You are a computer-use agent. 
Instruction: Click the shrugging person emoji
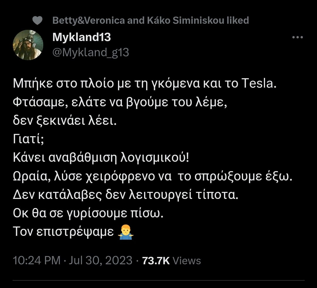click(125, 233)
